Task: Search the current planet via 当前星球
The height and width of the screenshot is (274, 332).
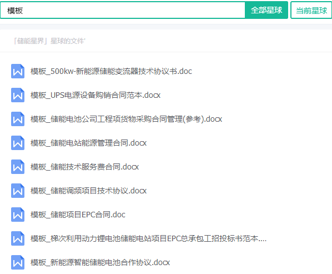Action: click(x=311, y=10)
